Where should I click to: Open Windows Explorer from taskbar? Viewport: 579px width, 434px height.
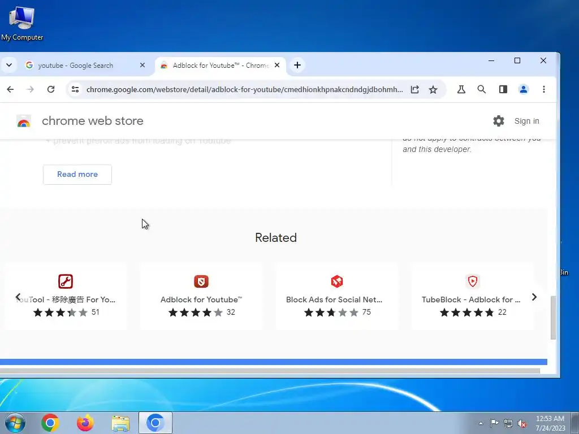tap(120, 423)
